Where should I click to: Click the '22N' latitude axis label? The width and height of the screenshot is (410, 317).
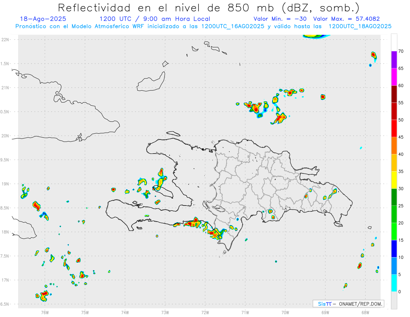(5, 40)
